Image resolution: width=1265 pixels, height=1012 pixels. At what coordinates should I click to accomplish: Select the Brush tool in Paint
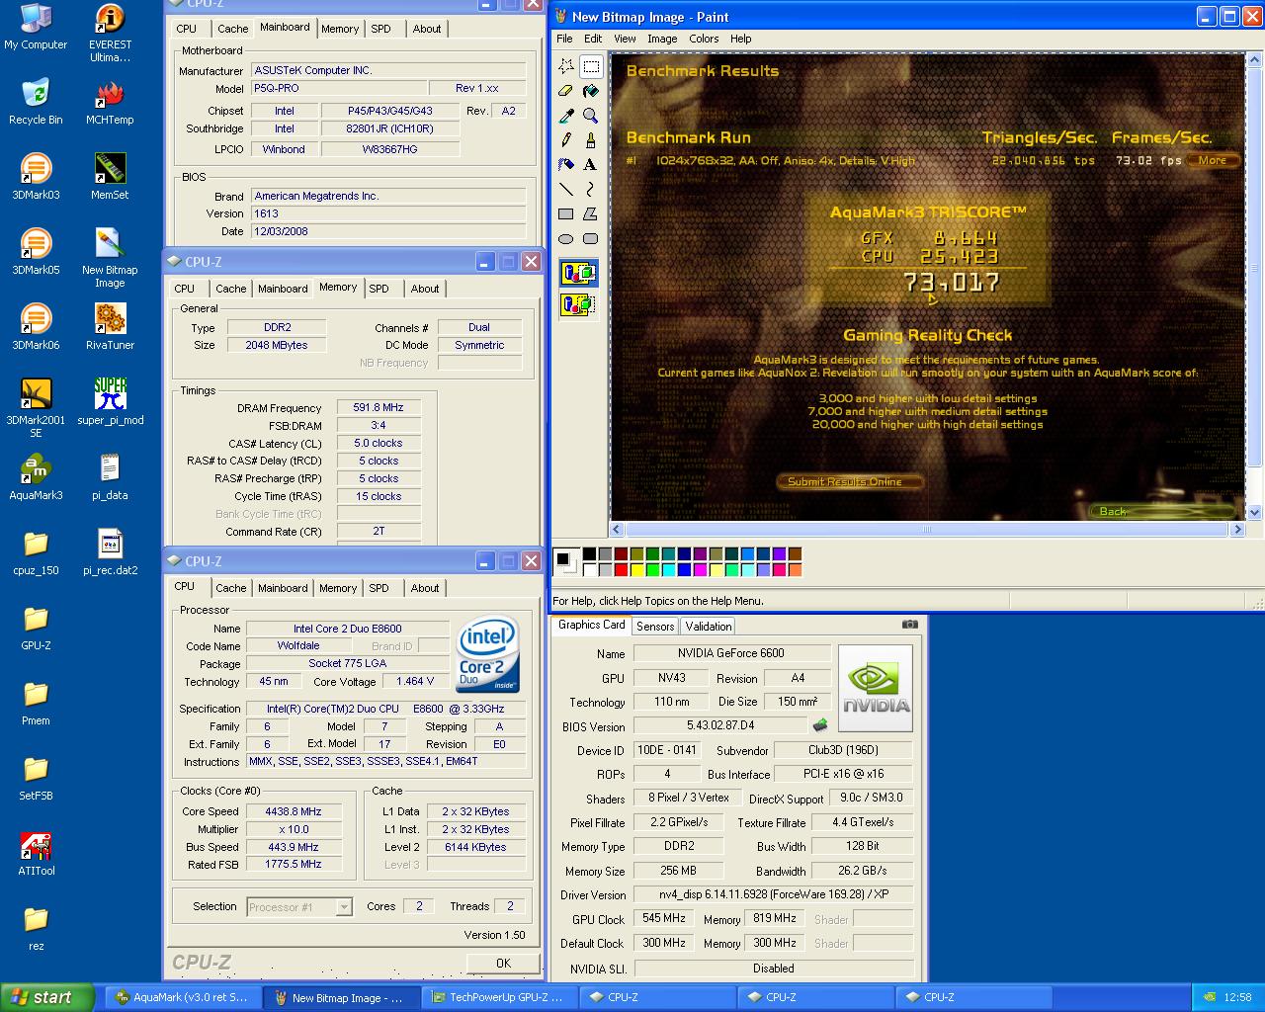591,140
